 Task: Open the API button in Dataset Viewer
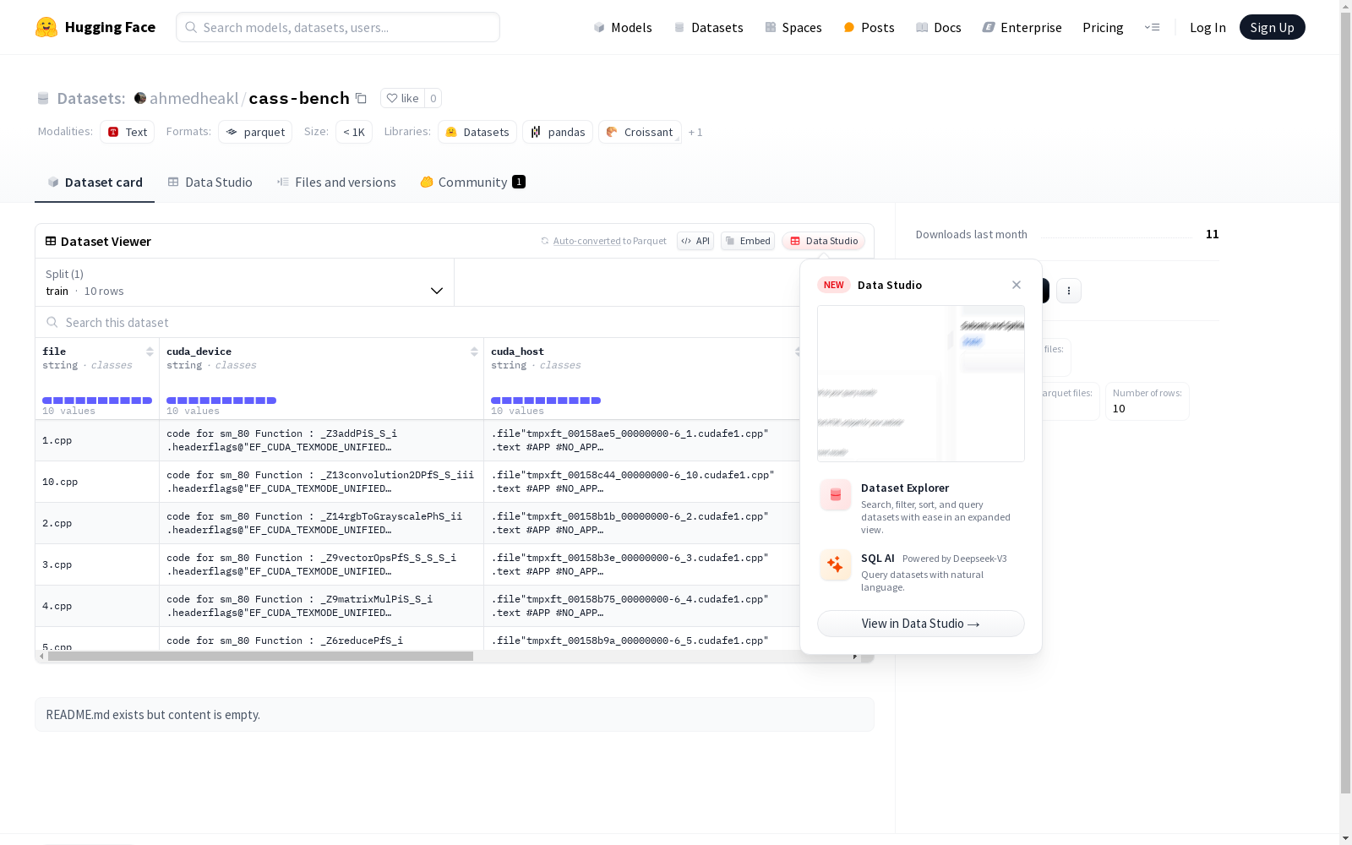695,241
